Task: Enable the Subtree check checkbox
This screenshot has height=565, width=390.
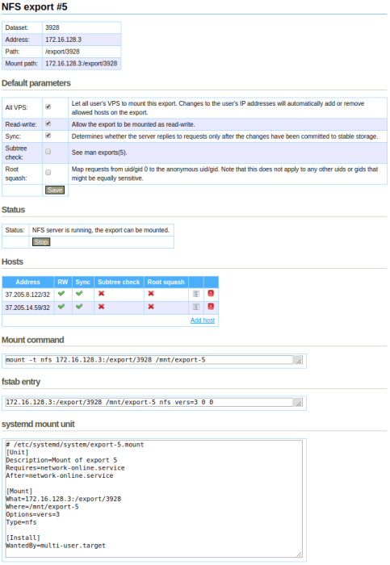Action: tap(48, 152)
